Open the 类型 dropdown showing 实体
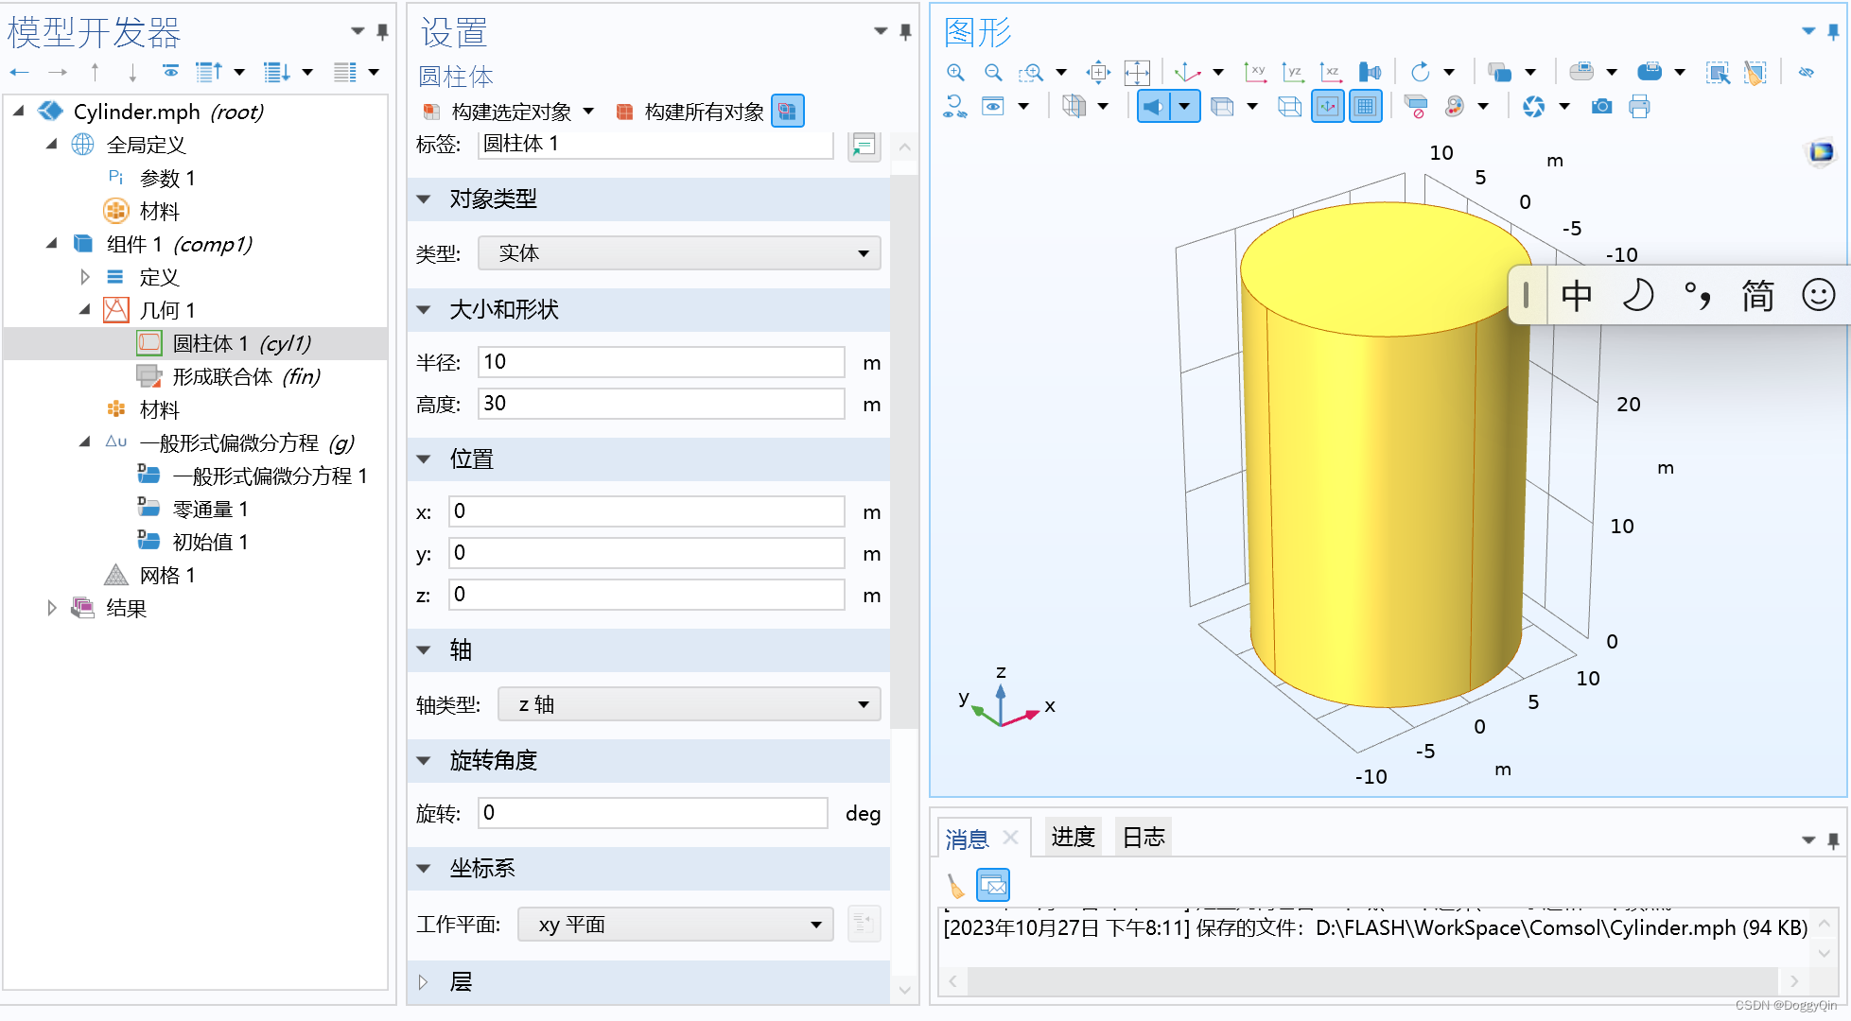Viewport: 1851px width, 1021px height. click(678, 253)
